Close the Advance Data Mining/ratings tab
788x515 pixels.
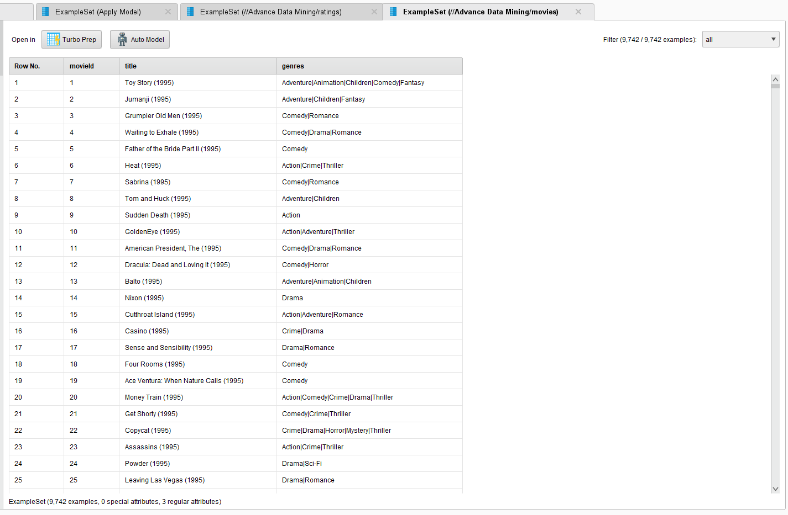coord(374,12)
